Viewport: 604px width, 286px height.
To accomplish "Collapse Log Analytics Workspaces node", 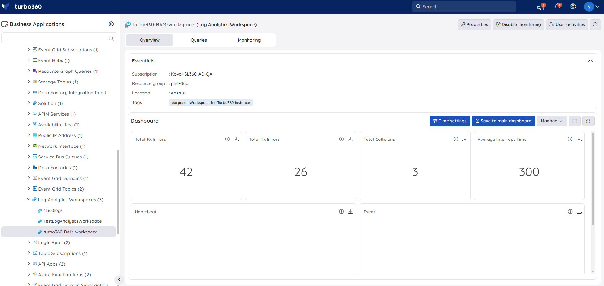I will 29,199.
